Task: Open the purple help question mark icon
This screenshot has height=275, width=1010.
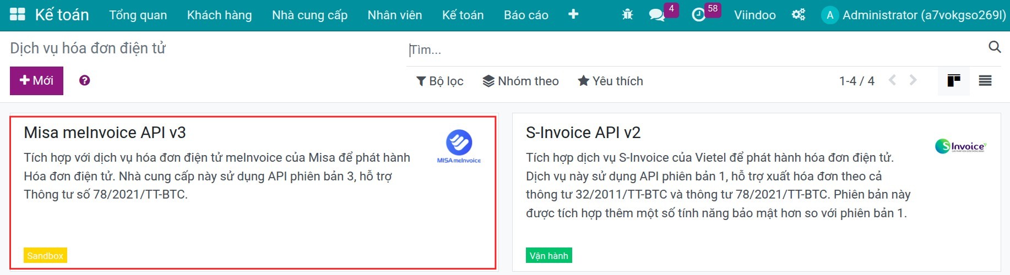Action: (84, 80)
